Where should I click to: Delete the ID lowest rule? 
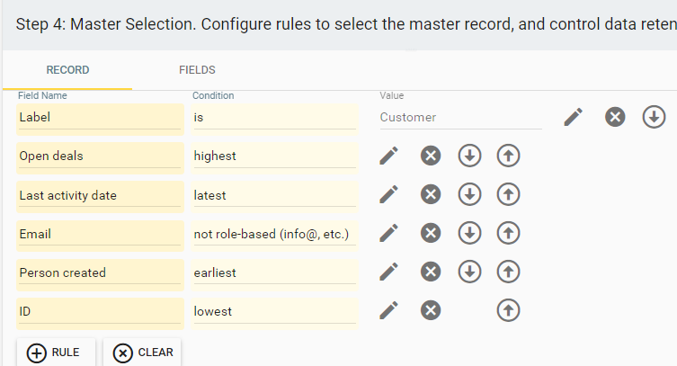(431, 311)
